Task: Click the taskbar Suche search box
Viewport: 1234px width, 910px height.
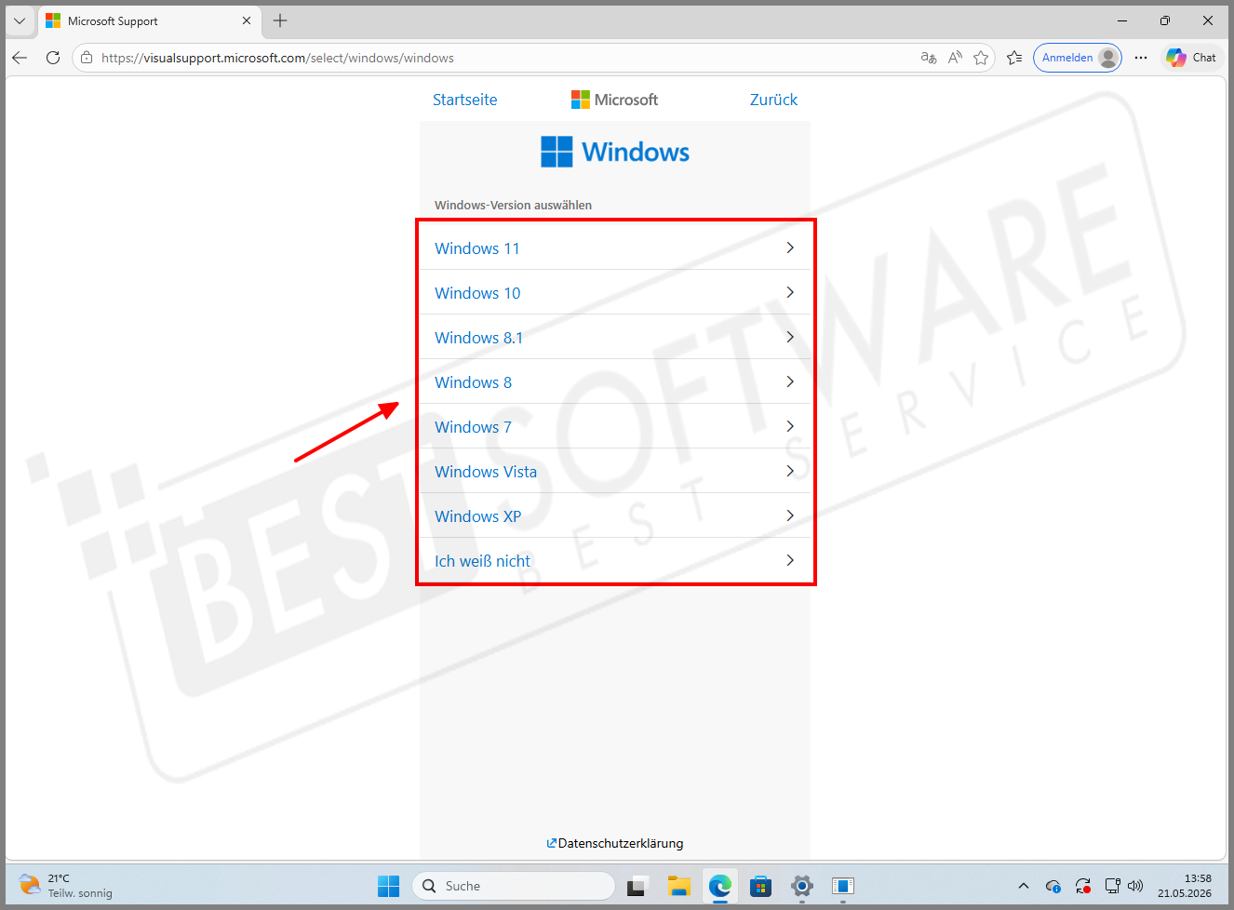Action: (514, 886)
